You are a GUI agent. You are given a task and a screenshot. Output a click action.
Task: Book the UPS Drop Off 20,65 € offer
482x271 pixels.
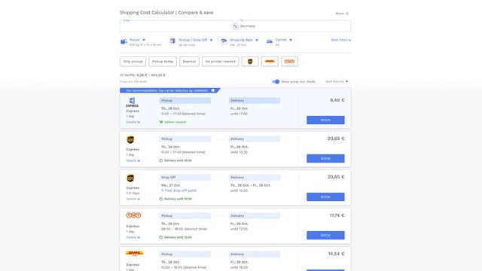[x=325, y=197]
